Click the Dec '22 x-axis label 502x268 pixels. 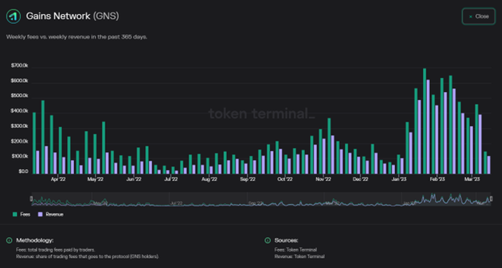pyautogui.click(x=360, y=179)
